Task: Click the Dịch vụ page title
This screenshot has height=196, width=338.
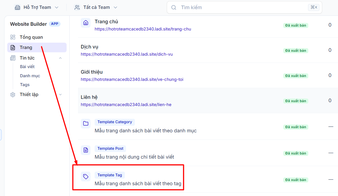Action: (x=89, y=47)
